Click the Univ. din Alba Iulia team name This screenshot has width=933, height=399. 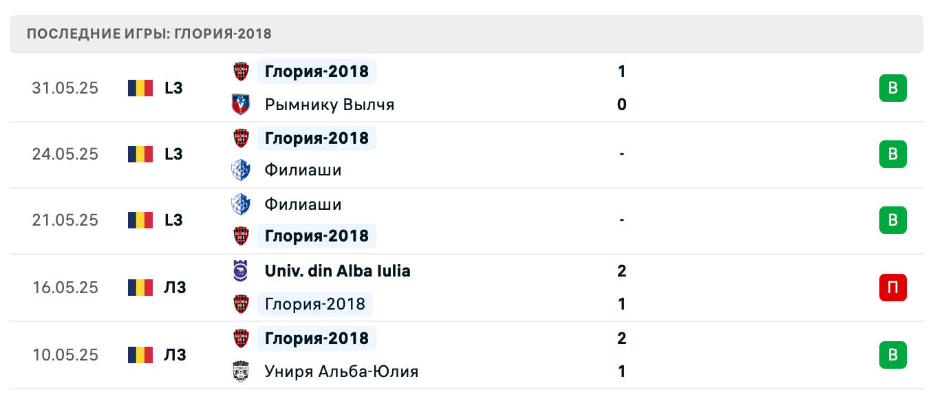[x=336, y=271]
